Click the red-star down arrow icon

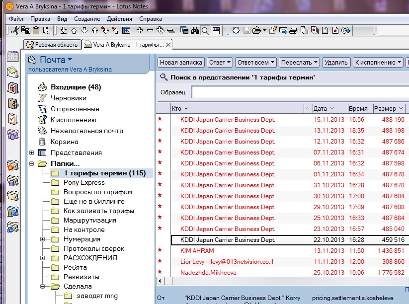(105, 30)
